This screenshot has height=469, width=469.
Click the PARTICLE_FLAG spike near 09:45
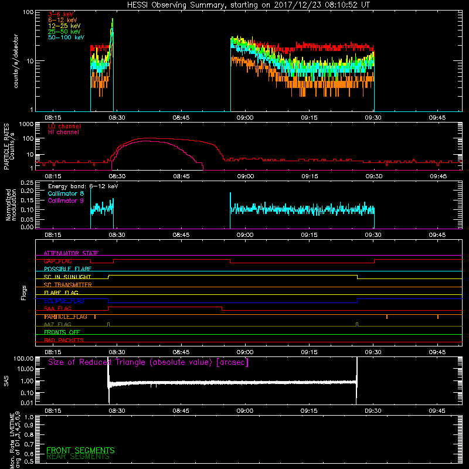pyautogui.click(x=438, y=317)
